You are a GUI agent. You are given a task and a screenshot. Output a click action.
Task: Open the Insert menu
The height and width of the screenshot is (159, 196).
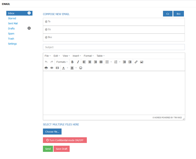coord(77,56)
